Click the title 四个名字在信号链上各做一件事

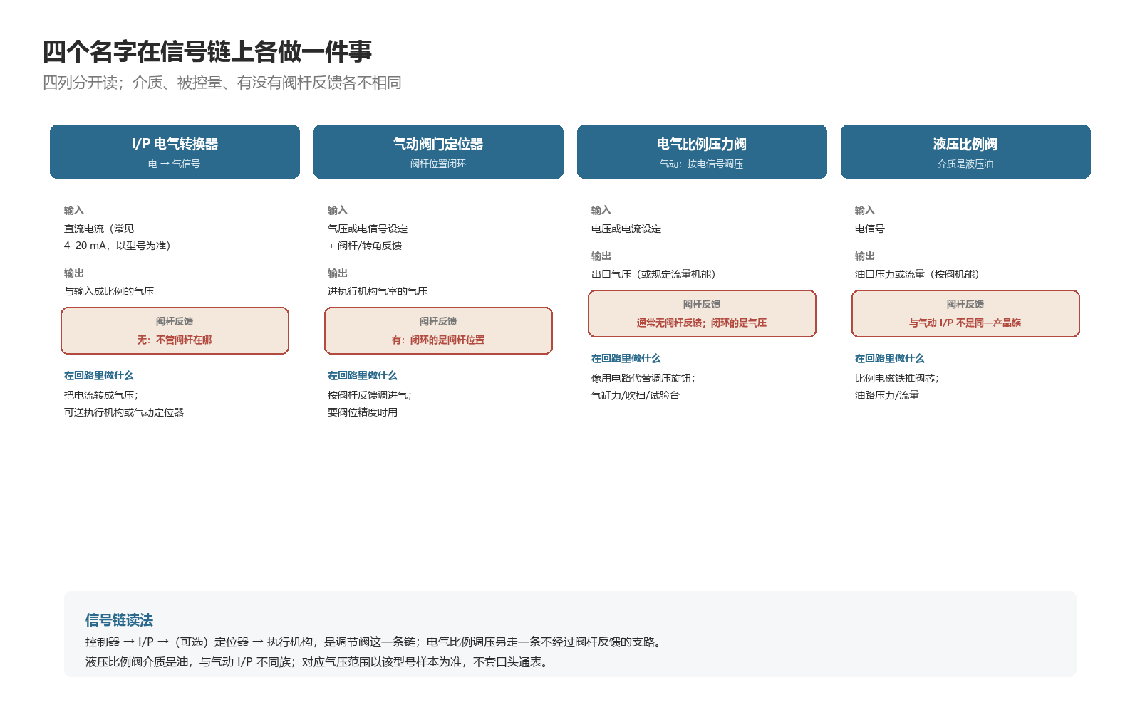(207, 51)
